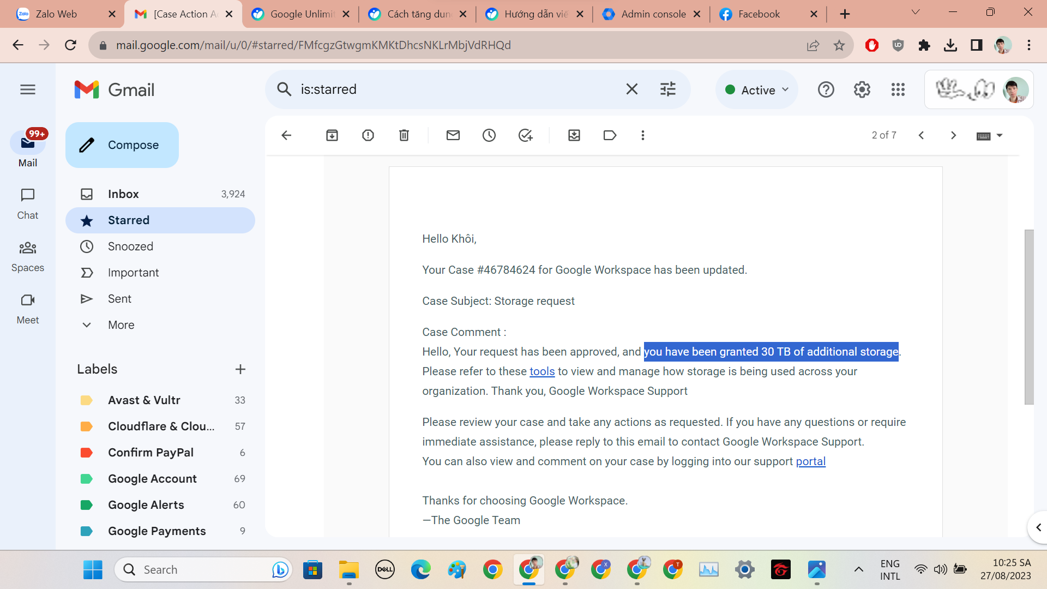
Task: Open more options three-dot menu in toolbar
Action: [x=643, y=135]
